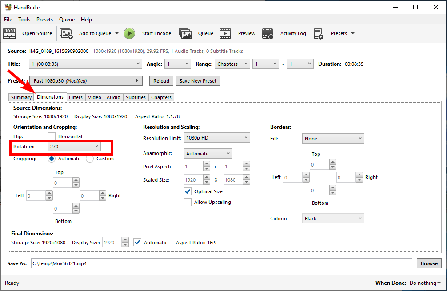Toggle the Display Size Automatic checkbox
This screenshot has height=291, width=447.
137,243
